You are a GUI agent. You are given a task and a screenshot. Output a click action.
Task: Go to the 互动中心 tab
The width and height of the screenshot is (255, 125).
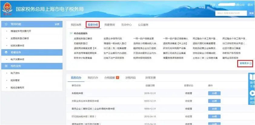(x=126, y=25)
